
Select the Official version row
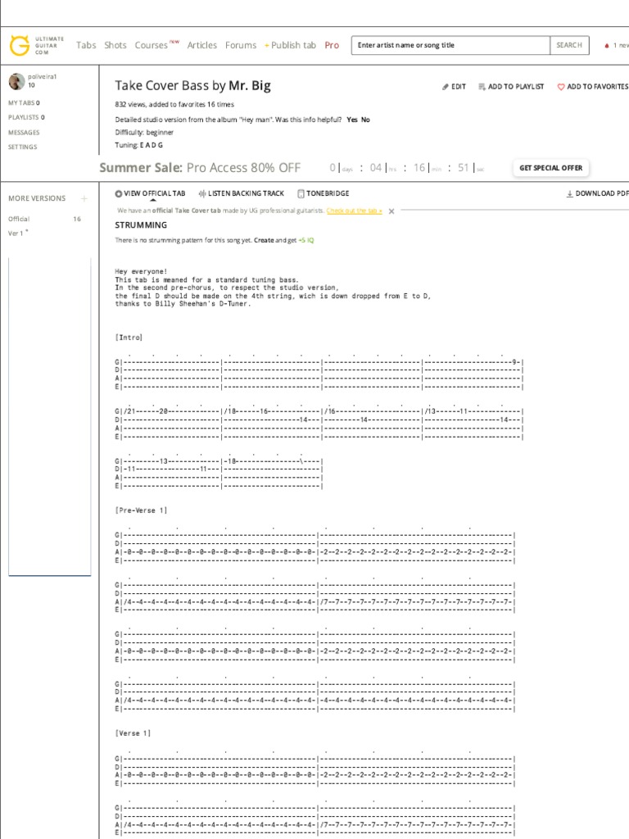click(x=44, y=219)
